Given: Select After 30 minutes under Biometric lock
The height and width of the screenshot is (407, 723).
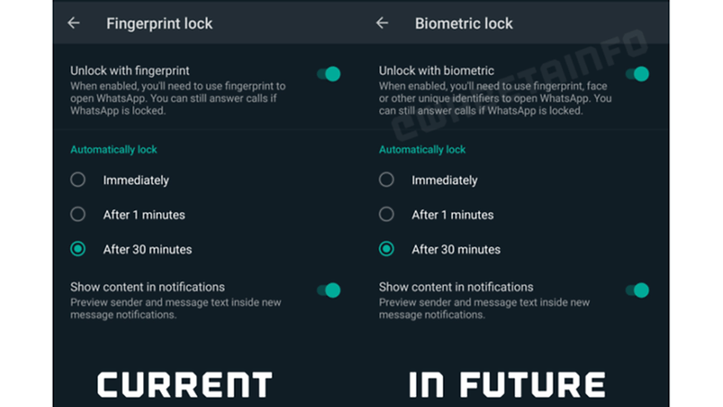Looking at the screenshot, I should 386,249.
